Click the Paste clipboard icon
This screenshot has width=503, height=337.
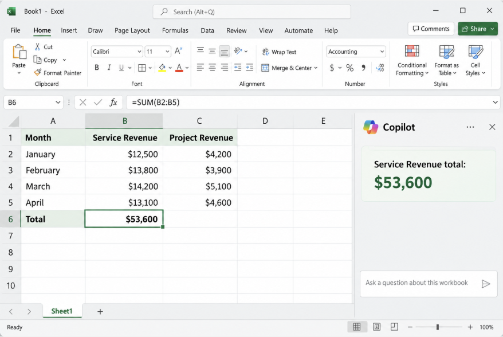(19, 52)
